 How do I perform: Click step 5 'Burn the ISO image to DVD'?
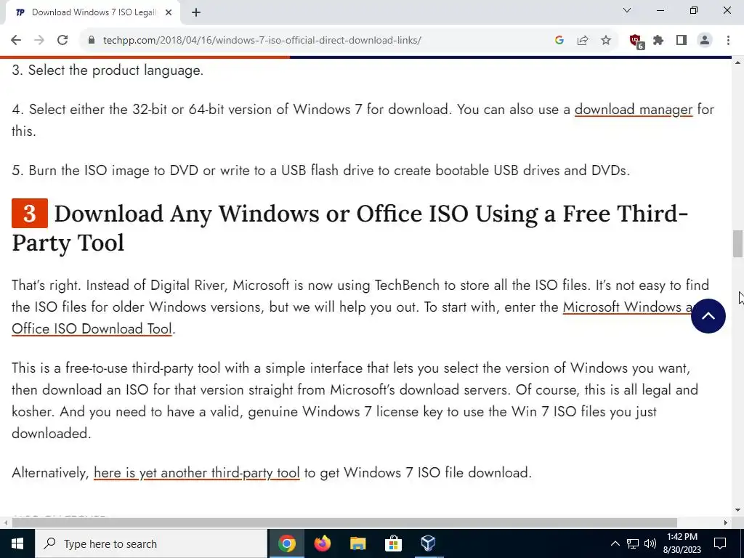click(320, 170)
